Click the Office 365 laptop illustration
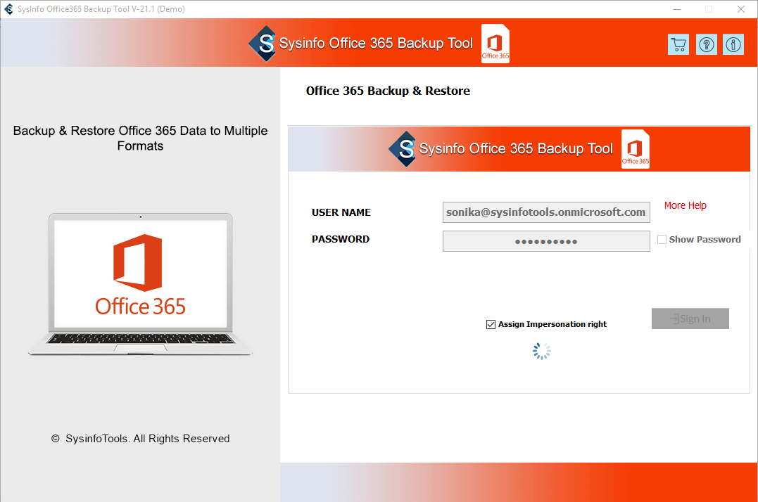 [x=140, y=284]
